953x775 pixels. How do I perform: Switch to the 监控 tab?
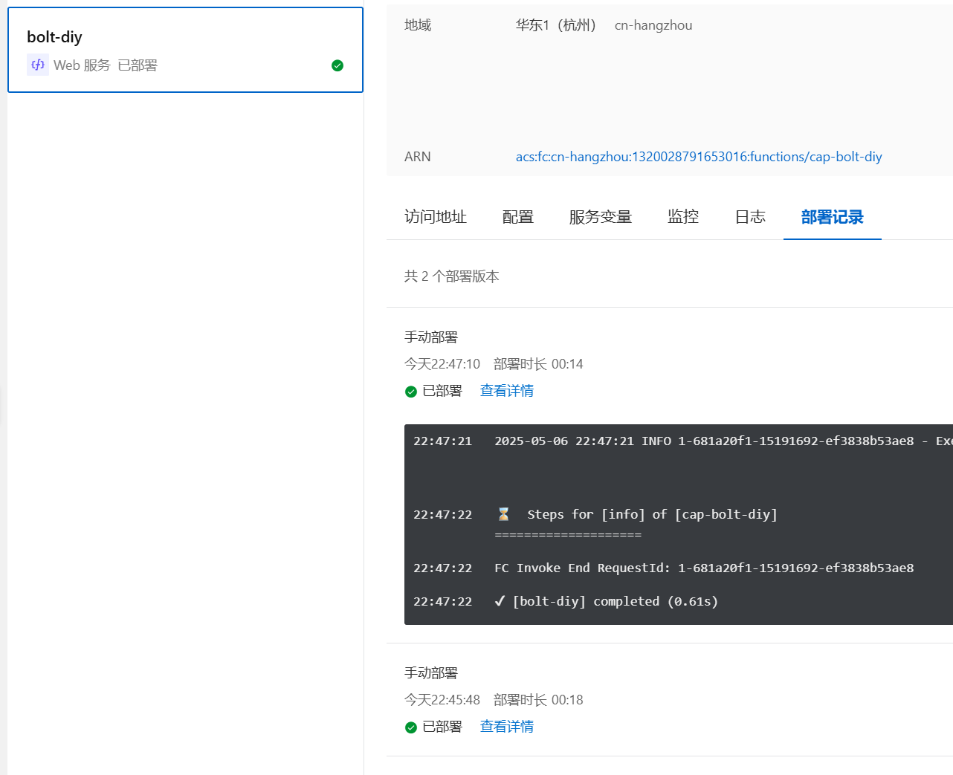tap(682, 217)
